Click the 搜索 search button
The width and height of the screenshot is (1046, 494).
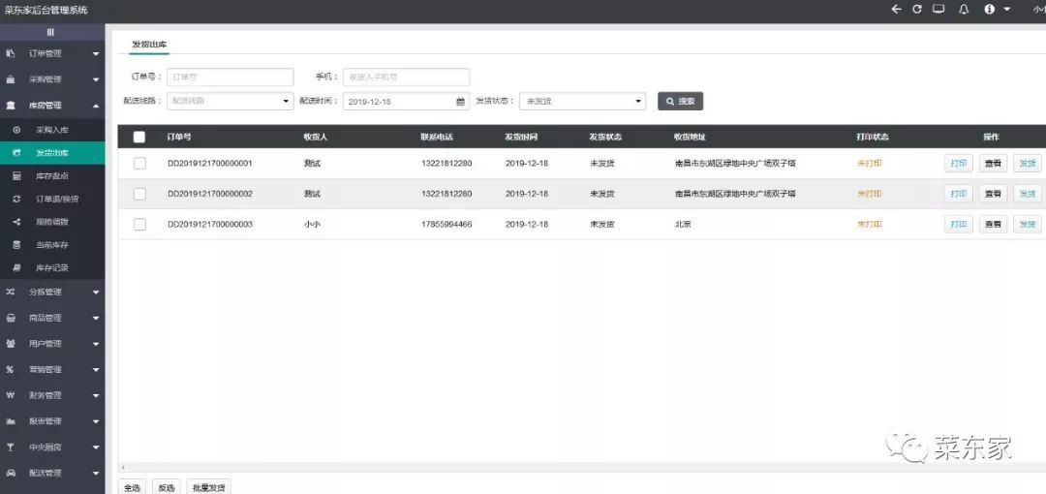pyautogui.click(x=681, y=102)
